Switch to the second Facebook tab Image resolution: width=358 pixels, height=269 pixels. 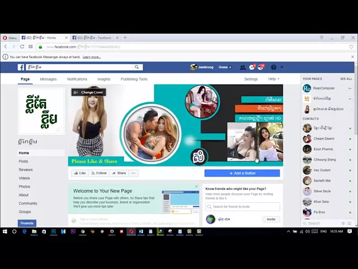click(95, 38)
